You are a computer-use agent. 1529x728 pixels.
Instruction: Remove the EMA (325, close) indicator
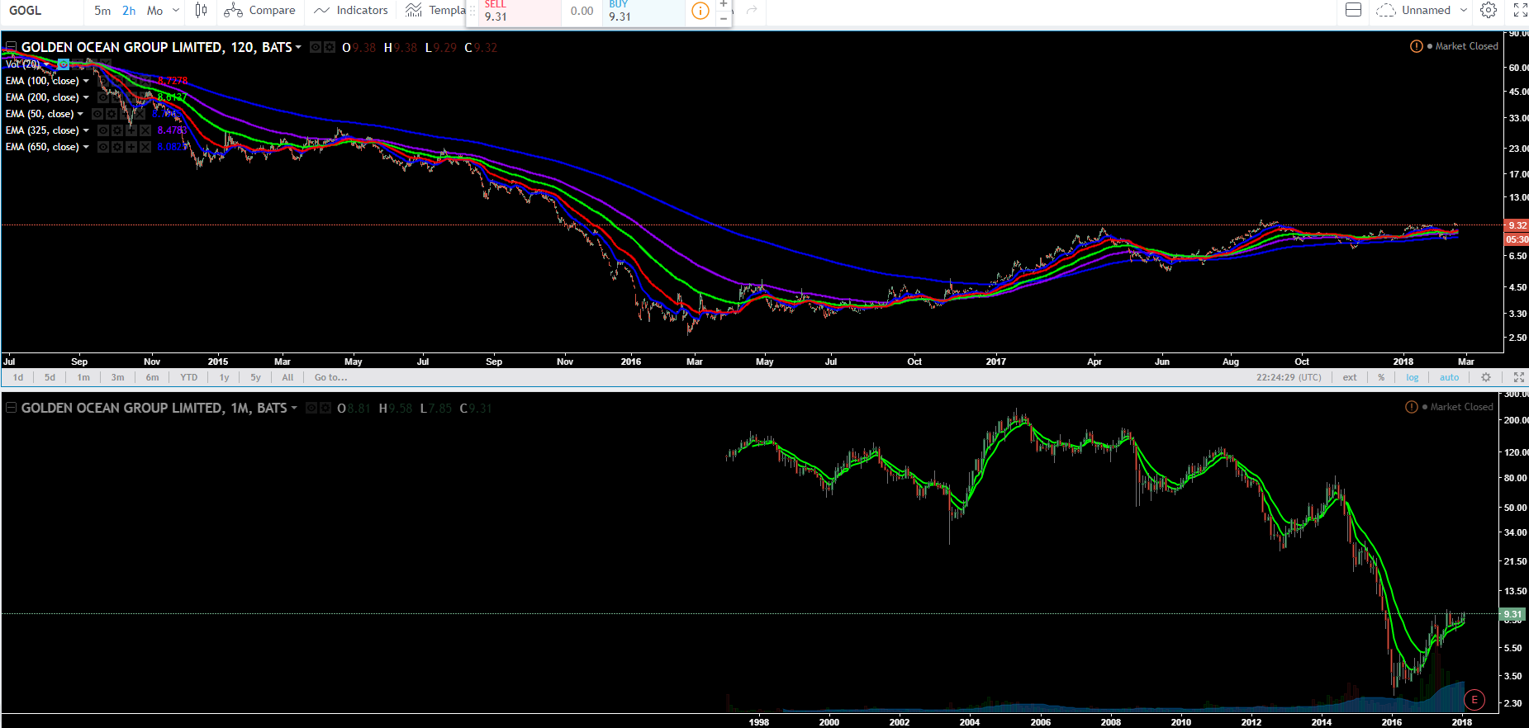pyautogui.click(x=145, y=130)
